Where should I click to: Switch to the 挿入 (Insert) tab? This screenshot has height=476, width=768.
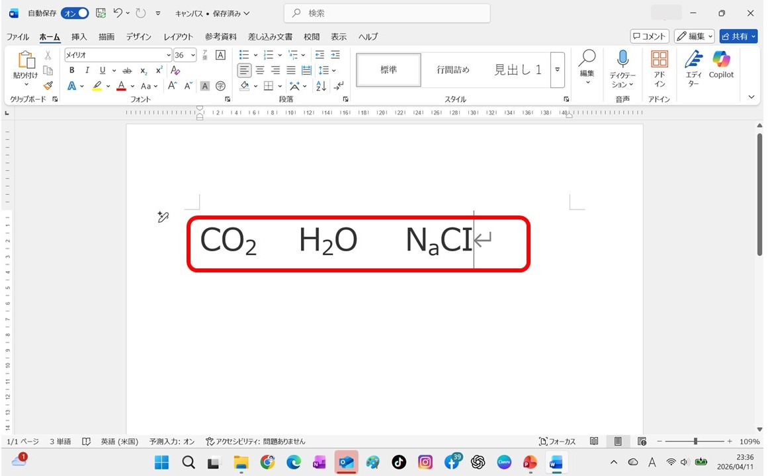pyautogui.click(x=79, y=37)
